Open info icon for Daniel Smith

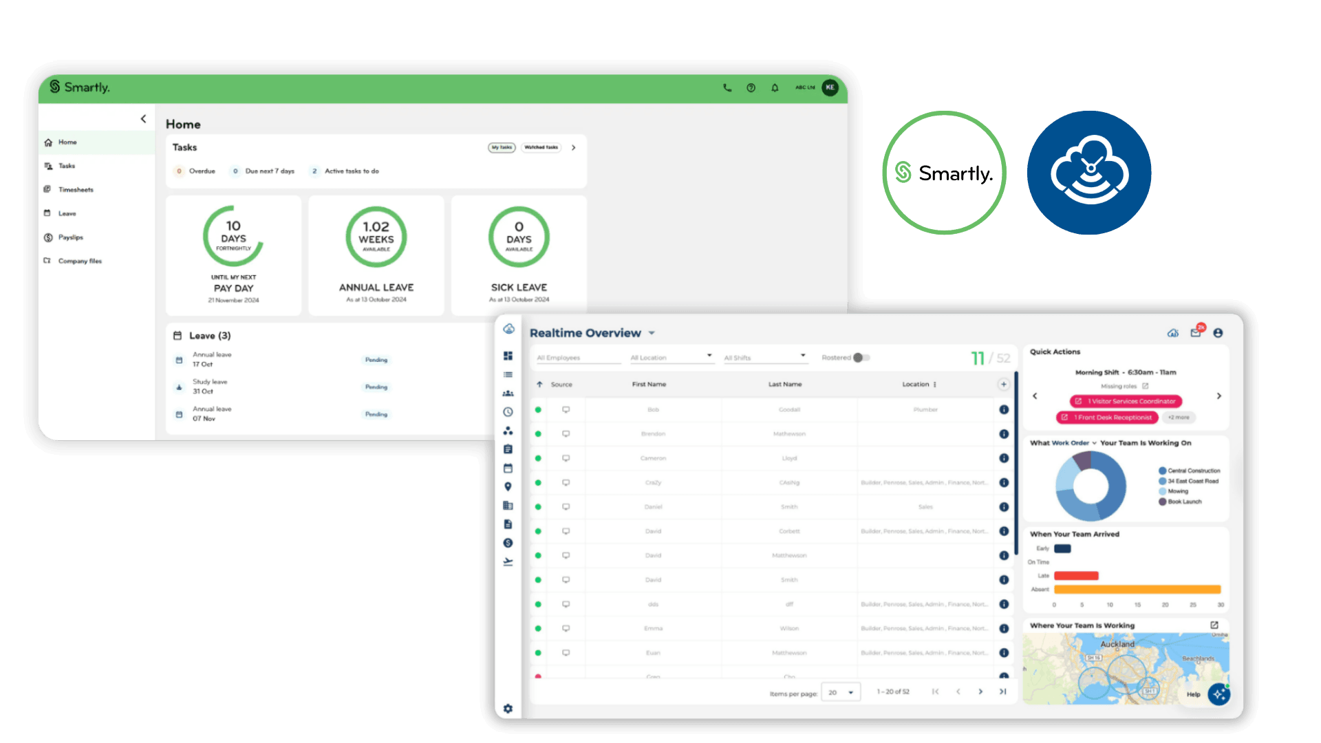pyautogui.click(x=1004, y=507)
